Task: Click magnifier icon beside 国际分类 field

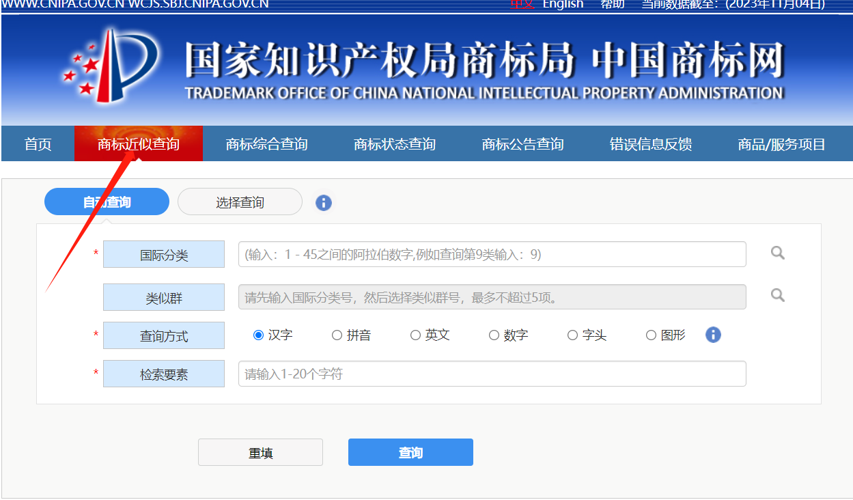Action: [777, 253]
